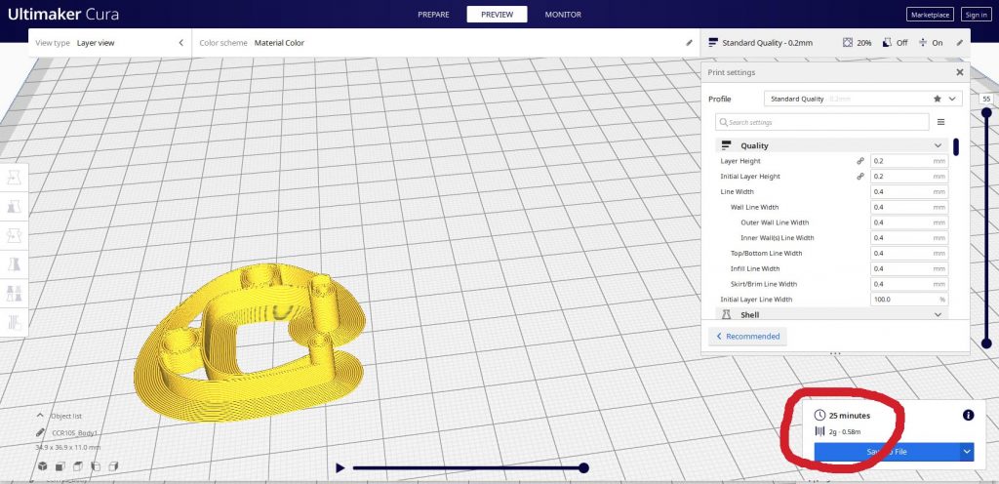Viewport: 999px width, 484px height.
Task: Select the Mirror tool in left toolbar
Action: (x=15, y=264)
